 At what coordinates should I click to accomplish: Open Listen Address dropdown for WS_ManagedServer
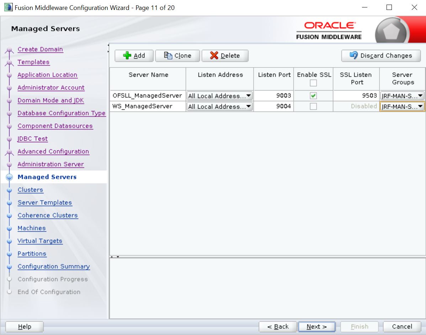coord(219,106)
